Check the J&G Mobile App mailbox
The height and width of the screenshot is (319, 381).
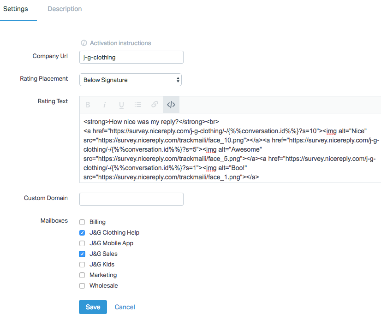click(82, 243)
